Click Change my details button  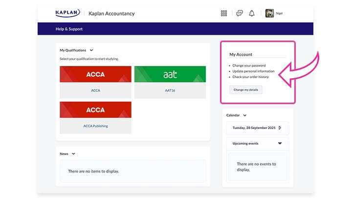pos(246,90)
